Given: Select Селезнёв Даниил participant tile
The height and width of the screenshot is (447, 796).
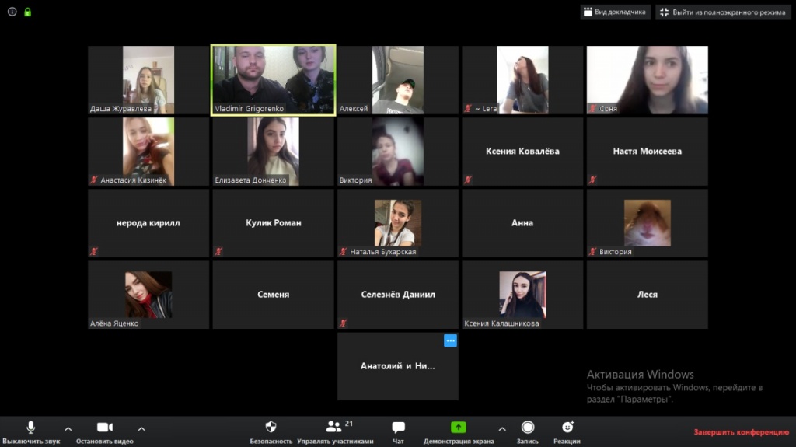Looking at the screenshot, I should pos(398,295).
